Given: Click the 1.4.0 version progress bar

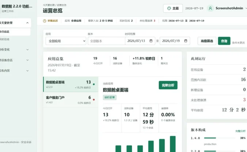Looking at the screenshot, I should tap(220, 138).
